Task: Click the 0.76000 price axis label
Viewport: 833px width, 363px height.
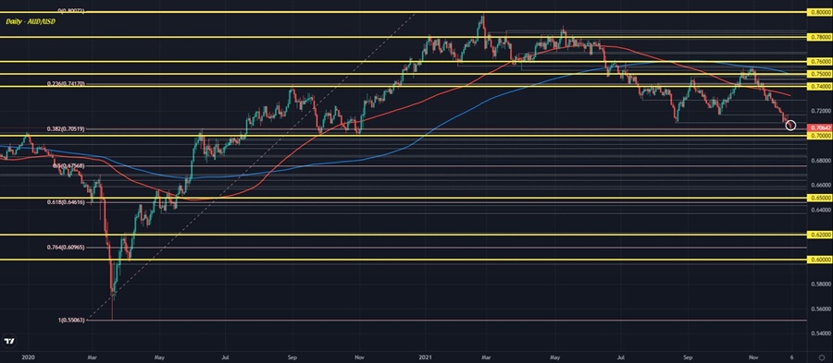Action: click(819, 62)
